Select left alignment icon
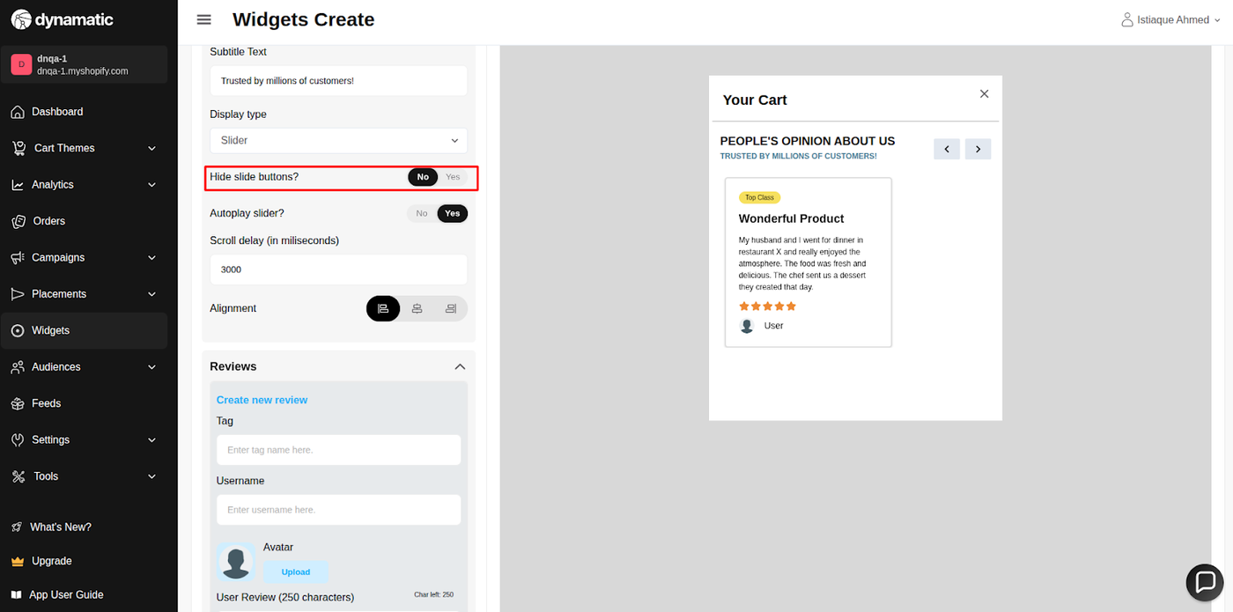The height and width of the screenshot is (612, 1233). 383,309
